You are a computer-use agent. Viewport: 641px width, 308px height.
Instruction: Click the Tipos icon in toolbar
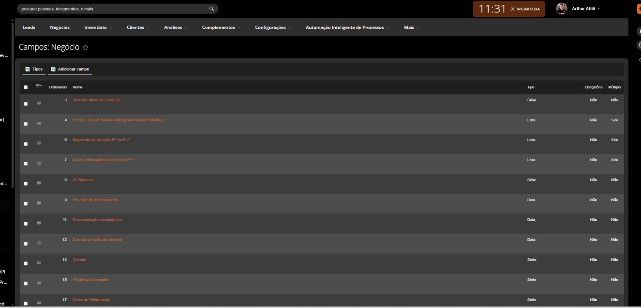tap(28, 69)
